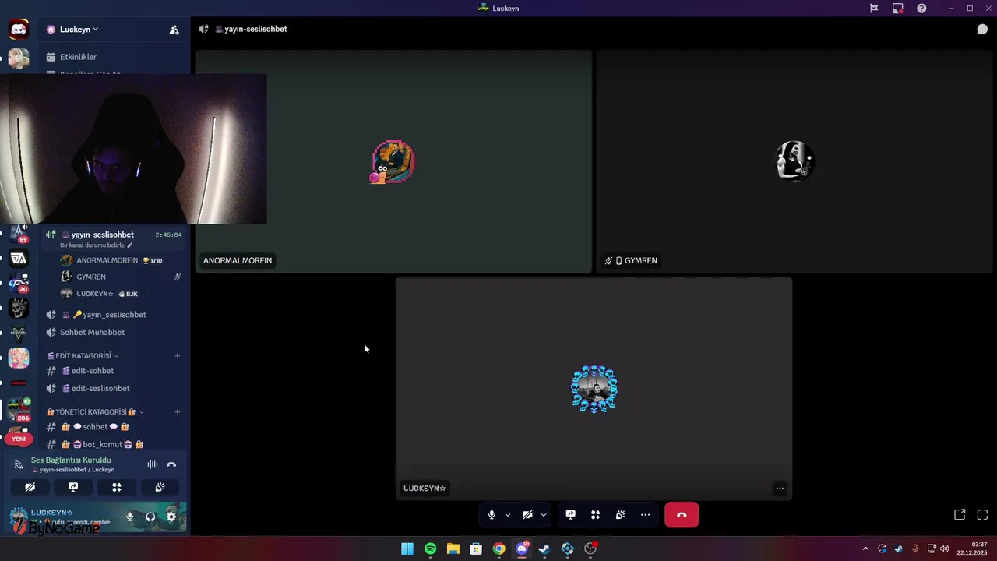Open the soundboard in the call toolbar
The width and height of the screenshot is (997, 561).
point(620,515)
